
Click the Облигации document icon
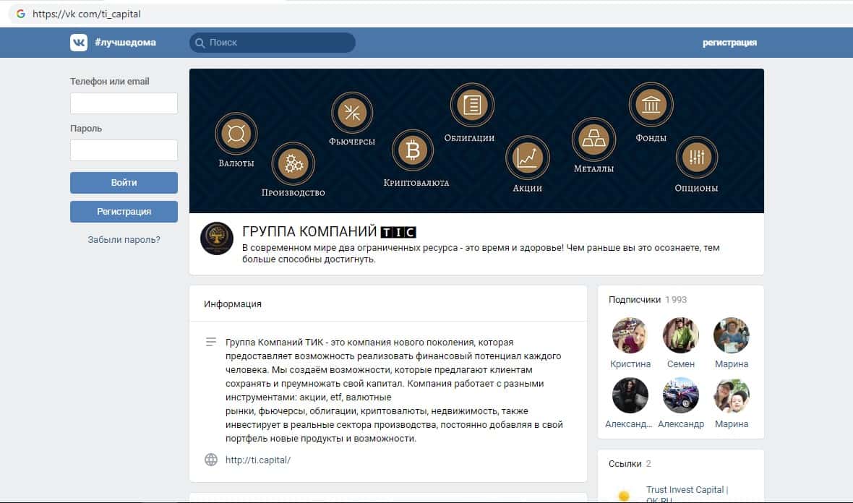coord(471,104)
